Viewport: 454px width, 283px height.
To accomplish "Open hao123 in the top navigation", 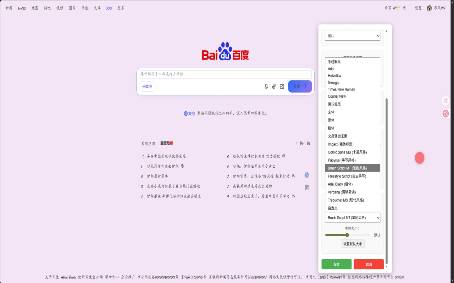I will 22,8.
